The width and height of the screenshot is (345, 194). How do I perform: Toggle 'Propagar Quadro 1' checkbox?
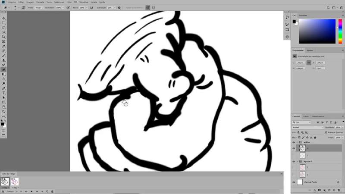click(326, 132)
